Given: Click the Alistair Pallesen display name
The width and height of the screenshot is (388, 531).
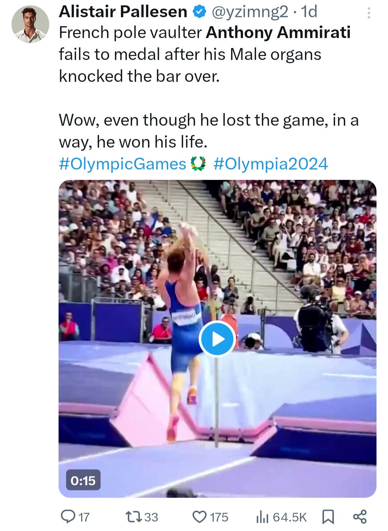Looking at the screenshot, I should point(123,12).
